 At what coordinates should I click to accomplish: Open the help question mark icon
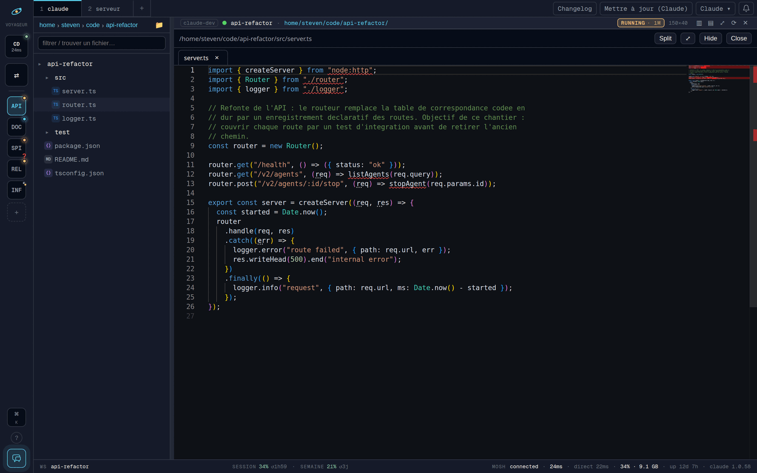(x=17, y=438)
